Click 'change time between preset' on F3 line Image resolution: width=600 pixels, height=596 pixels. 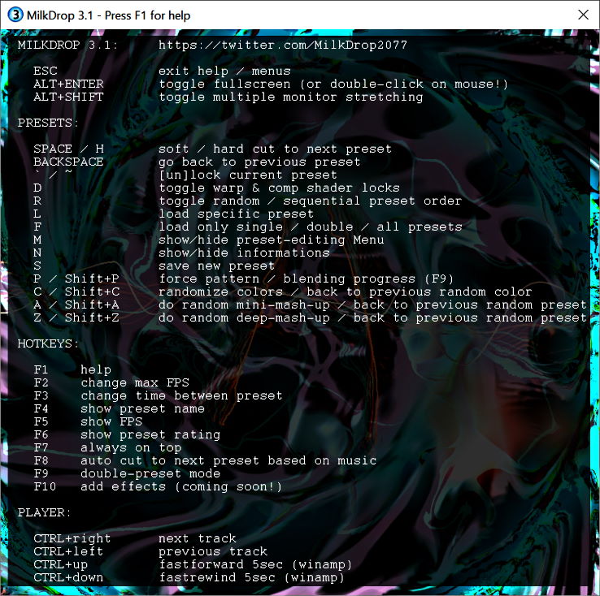click(181, 395)
